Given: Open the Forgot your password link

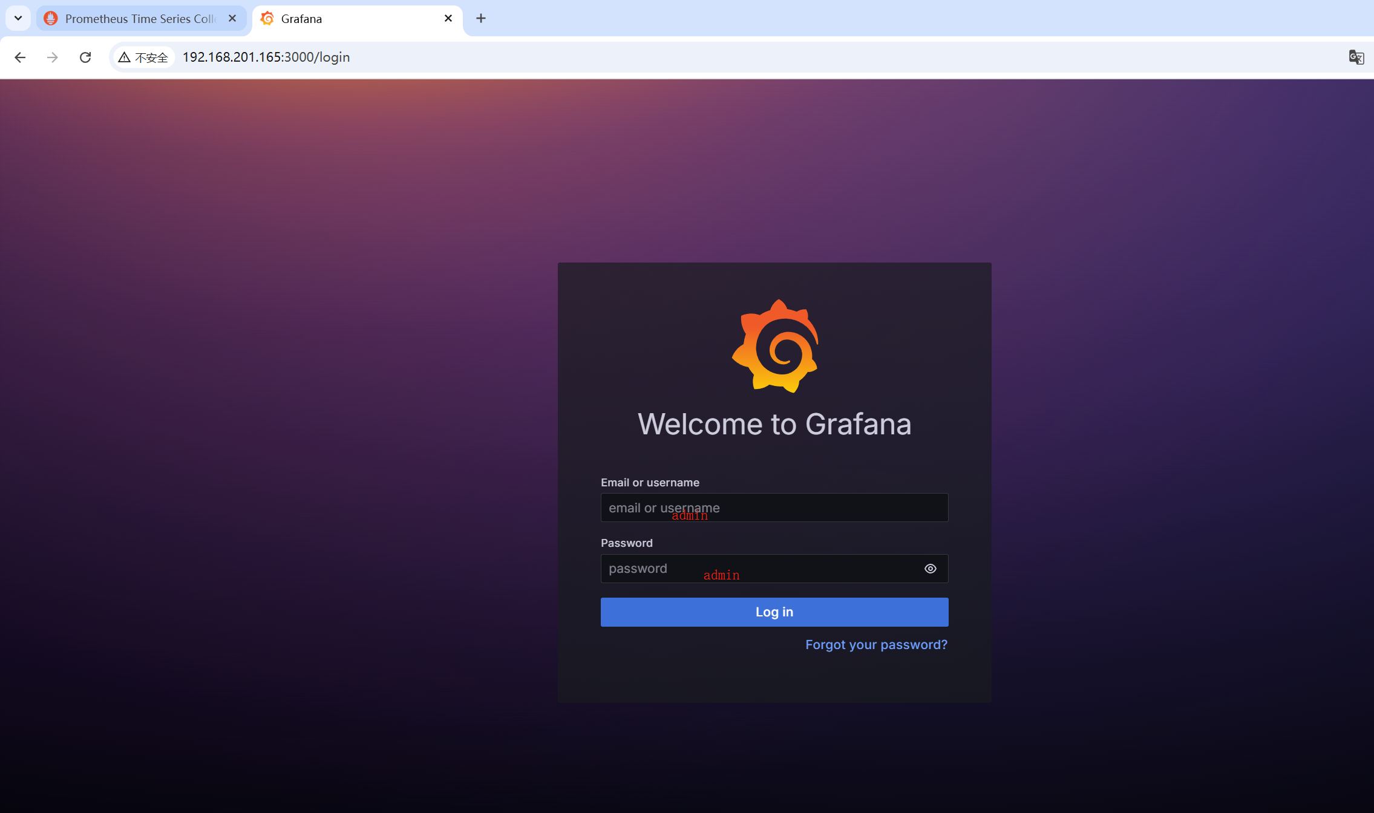Looking at the screenshot, I should [876, 645].
